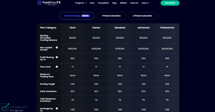
Task: Select the Instant Funding tab
Action: [x=77, y=16]
